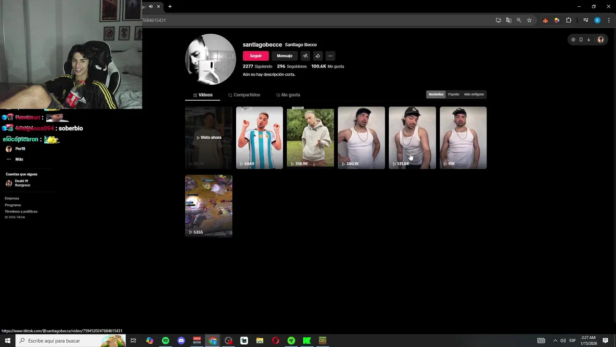
Task: Open the Chrome three-dot menu
Action: point(609,20)
